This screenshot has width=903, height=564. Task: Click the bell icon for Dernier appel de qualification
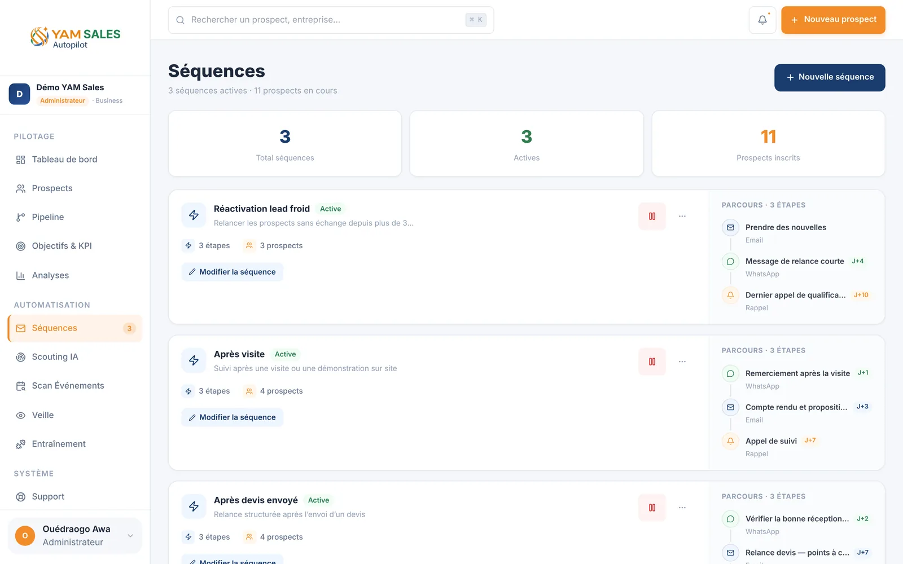pyautogui.click(x=730, y=295)
